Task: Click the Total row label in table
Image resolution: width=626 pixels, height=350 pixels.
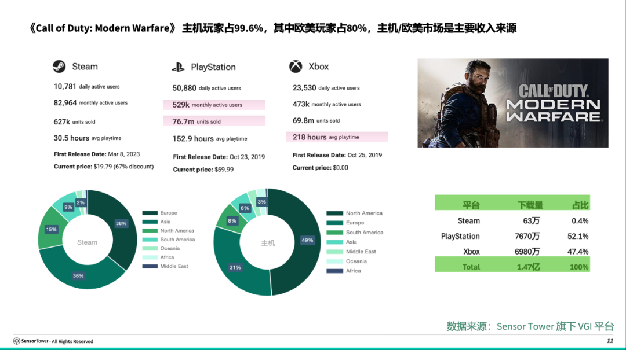Action: [x=471, y=267]
